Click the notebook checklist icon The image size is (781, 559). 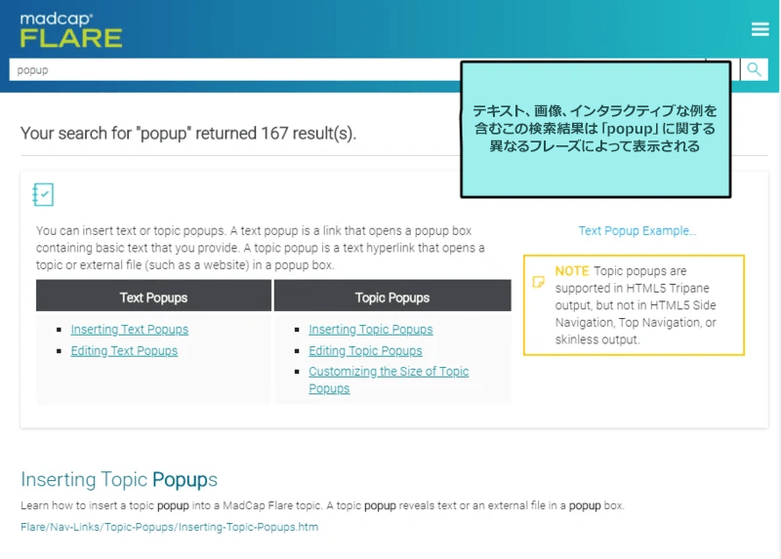tap(43, 194)
